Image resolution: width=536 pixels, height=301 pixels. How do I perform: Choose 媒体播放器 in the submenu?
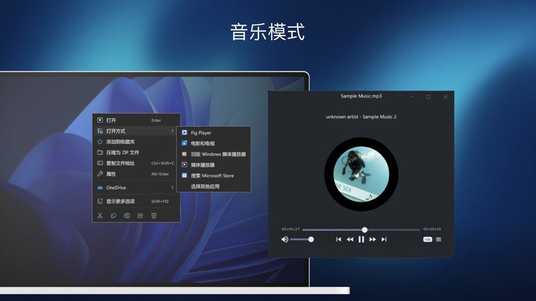(204, 165)
